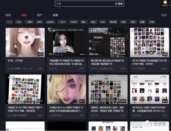Switch to the 综合 tab

[x=8, y=15]
